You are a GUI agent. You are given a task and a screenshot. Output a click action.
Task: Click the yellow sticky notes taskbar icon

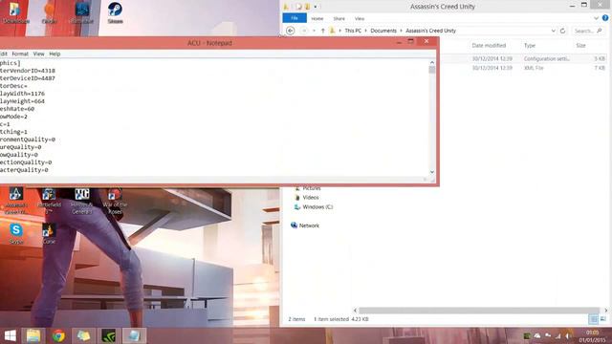click(x=83, y=335)
